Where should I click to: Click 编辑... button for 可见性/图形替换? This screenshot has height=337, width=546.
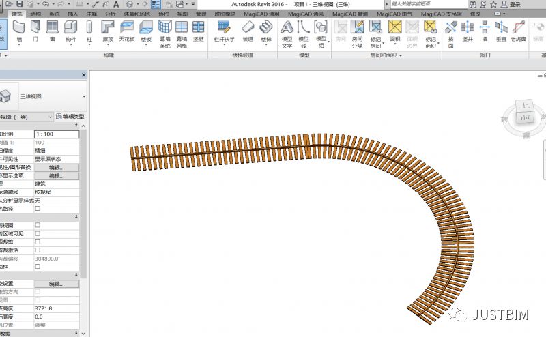click(x=57, y=167)
